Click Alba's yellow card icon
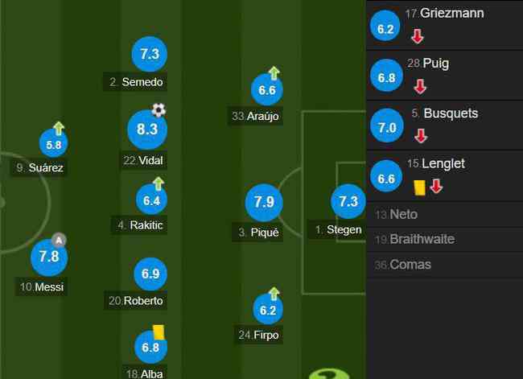This screenshot has width=523, height=379. (159, 332)
